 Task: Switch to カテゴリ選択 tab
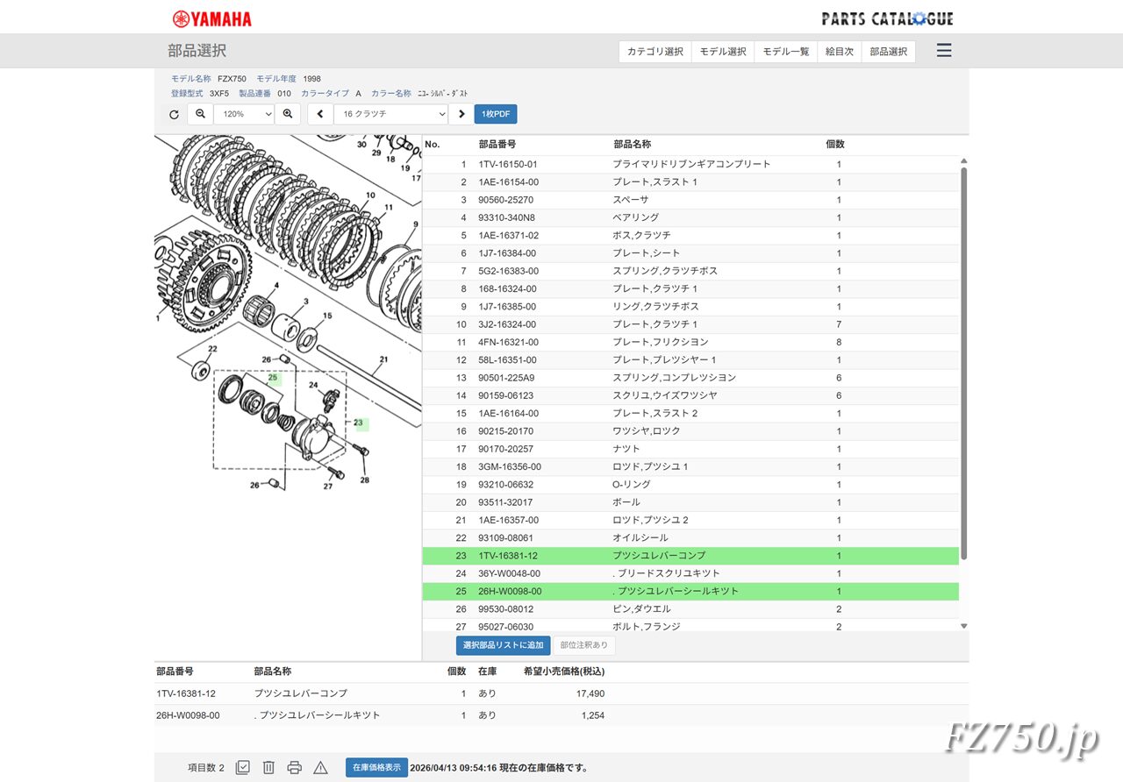tap(654, 52)
